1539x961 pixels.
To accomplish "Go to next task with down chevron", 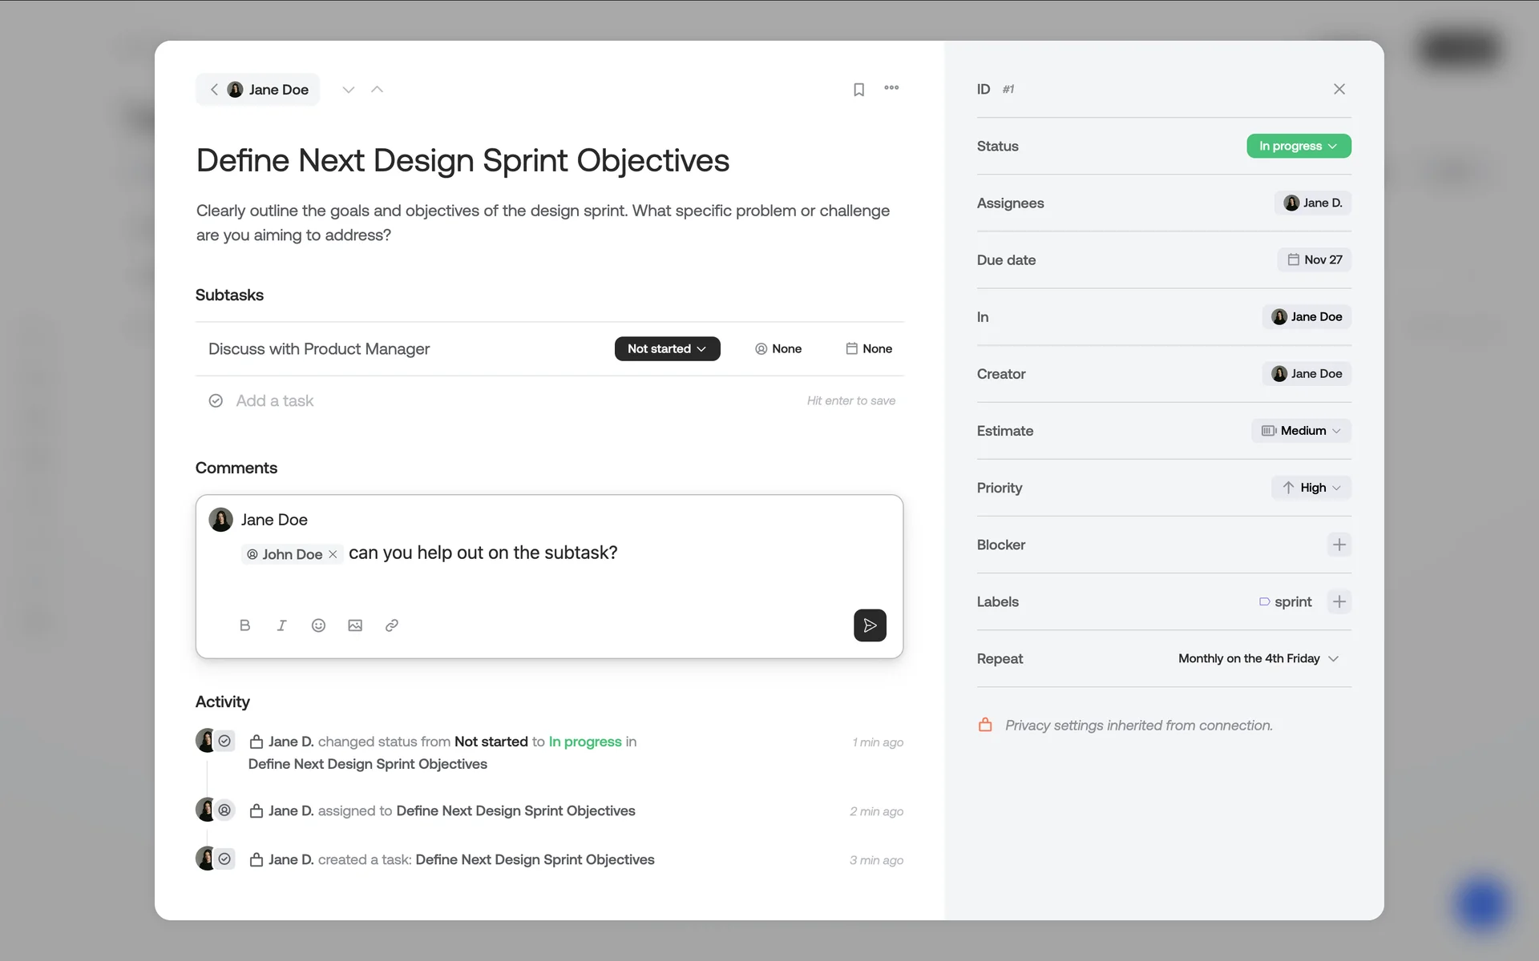I will point(348,90).
